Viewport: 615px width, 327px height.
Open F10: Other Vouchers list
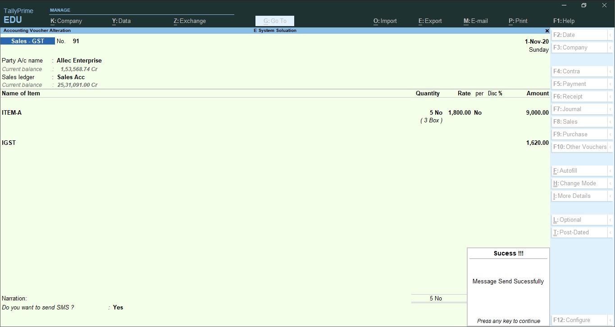point(580,147)
